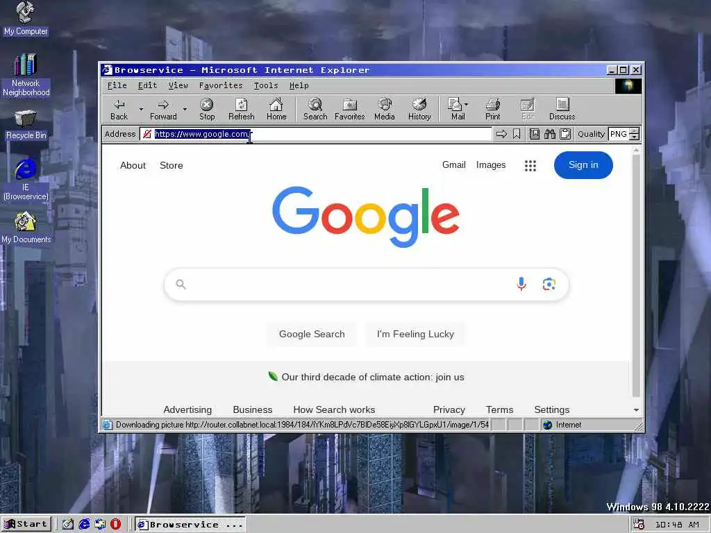Click the system tray clock 10:48 AM
The width and height of the screenshot is (711, 533).
[x=676, y=525]
